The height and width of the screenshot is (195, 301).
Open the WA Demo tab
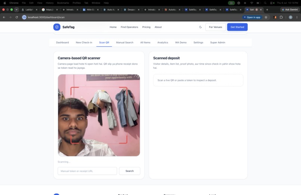(x=181, y=43)
